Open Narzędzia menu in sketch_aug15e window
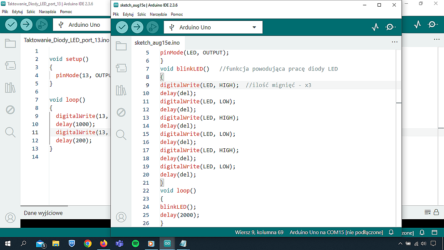This screenshot has height=250, width=444. click(158, 14)
